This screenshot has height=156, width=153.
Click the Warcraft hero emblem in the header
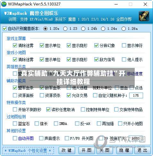tap(144, 16)
